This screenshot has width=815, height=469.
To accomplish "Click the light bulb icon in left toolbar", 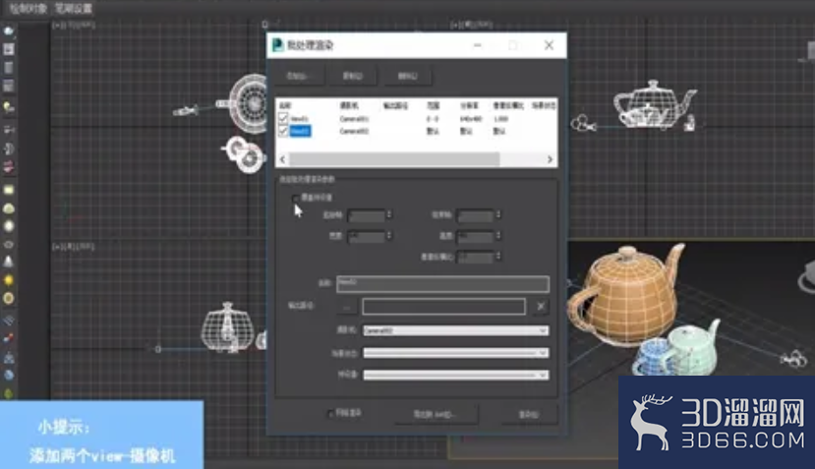I will tap(9, 107).
